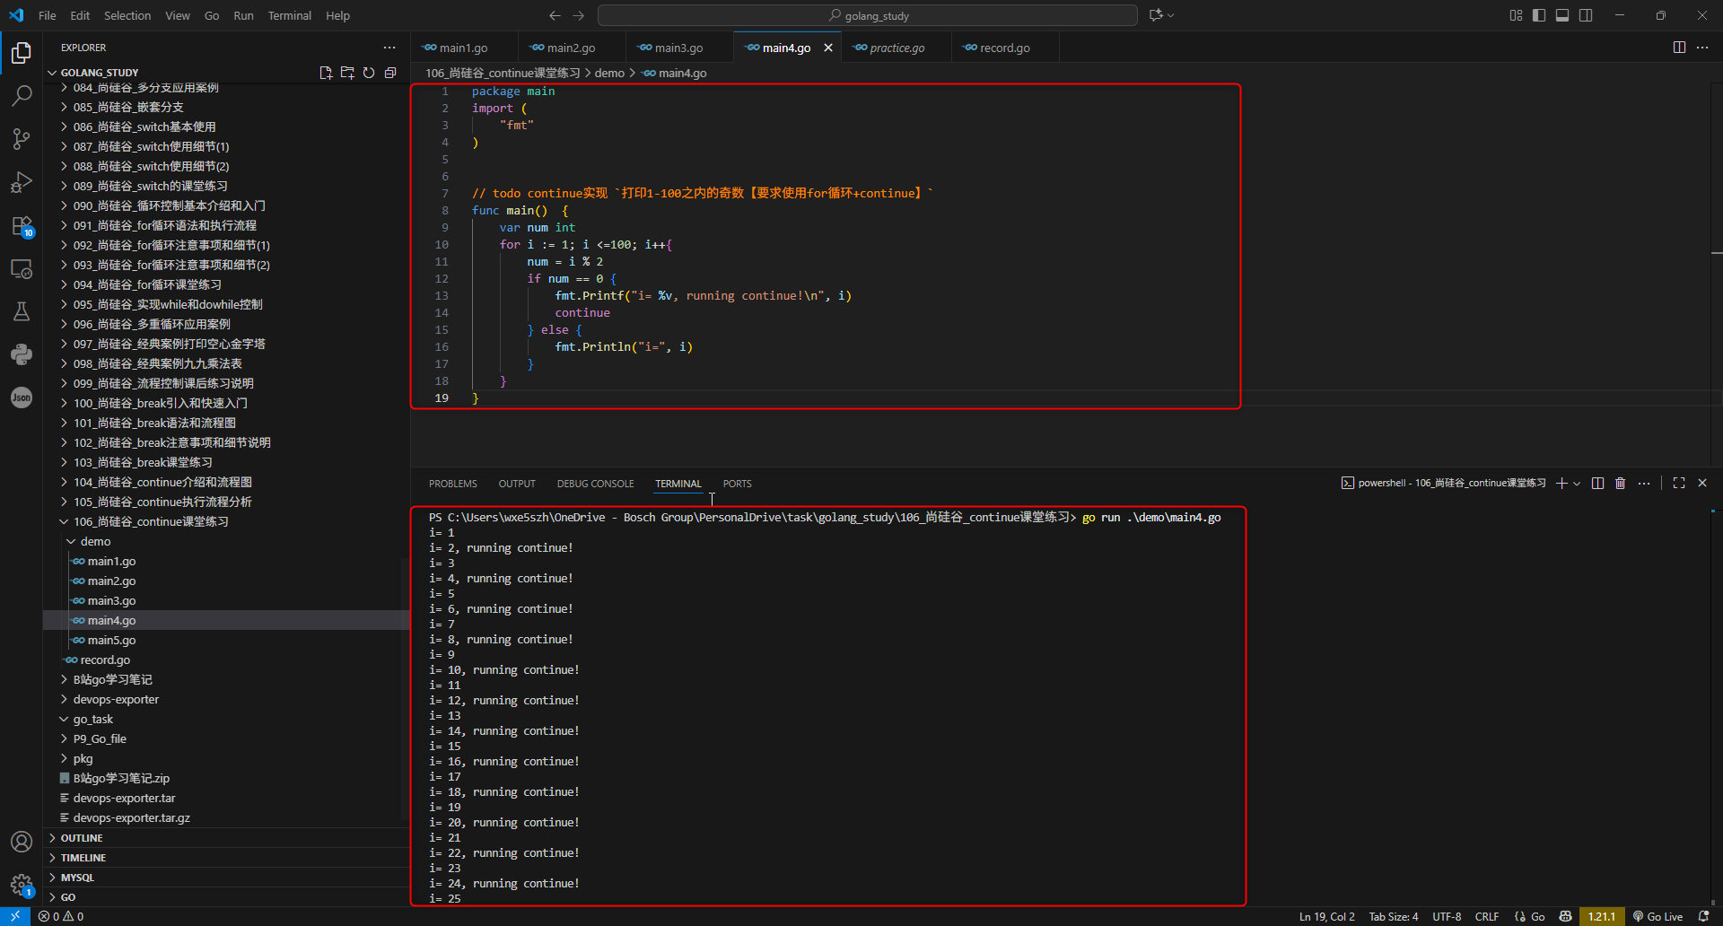Click the errors and warnings status item
This screenshot has width=1723, height=926.
click(61, 916)
